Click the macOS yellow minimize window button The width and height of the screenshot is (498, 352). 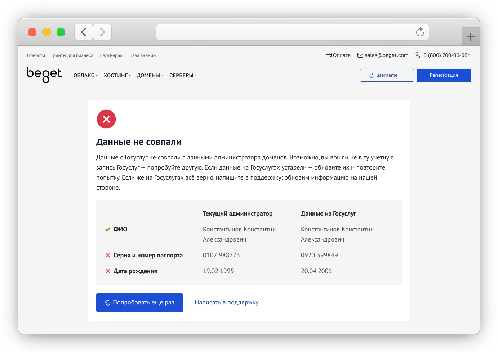(46, 32)
